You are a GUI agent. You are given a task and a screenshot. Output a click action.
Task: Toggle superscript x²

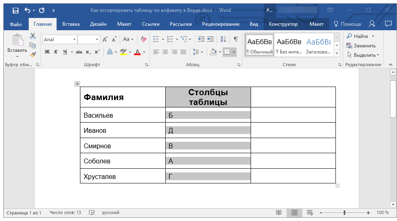97,52
